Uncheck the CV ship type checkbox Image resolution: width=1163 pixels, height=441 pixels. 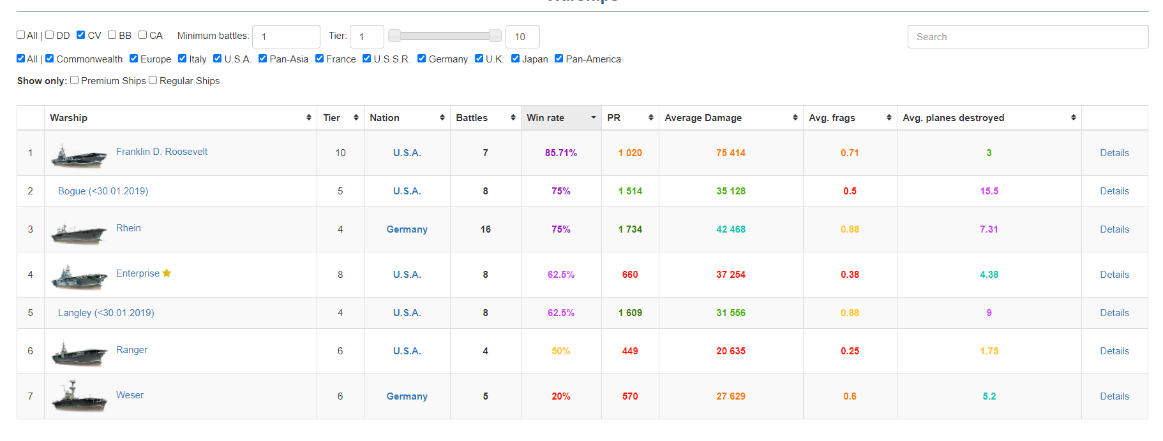pos(81,35)
